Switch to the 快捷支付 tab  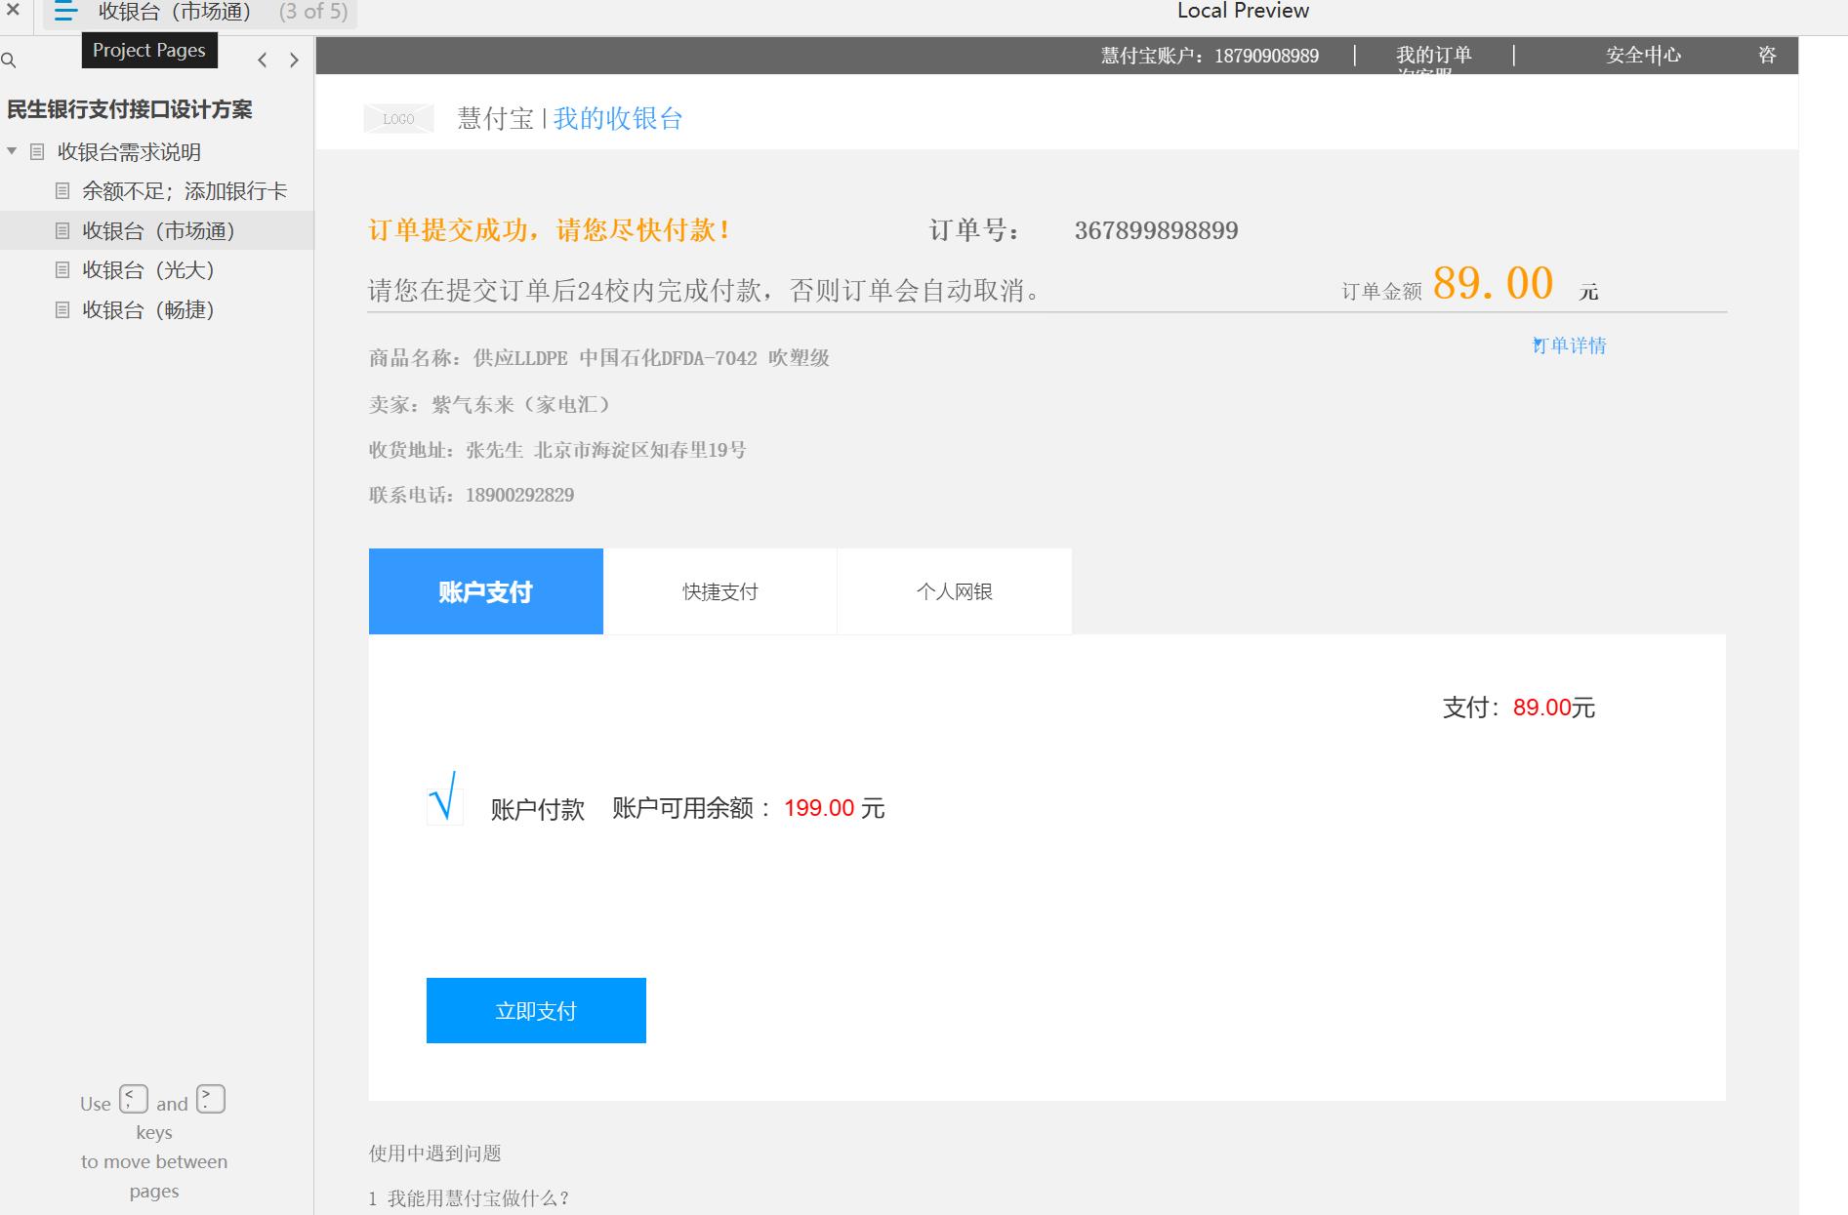(720, 591)
